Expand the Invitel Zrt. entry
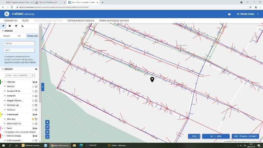 pyautogui.click(x=5, y=96)
